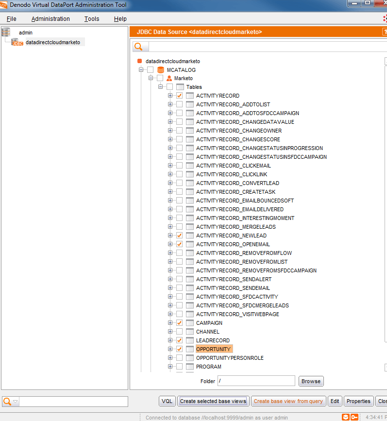Collapse the MCATALOG tree node

click(141, 70)
